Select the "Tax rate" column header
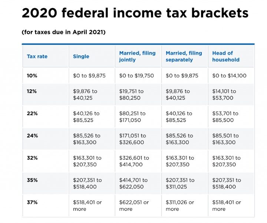 point(37,56)
